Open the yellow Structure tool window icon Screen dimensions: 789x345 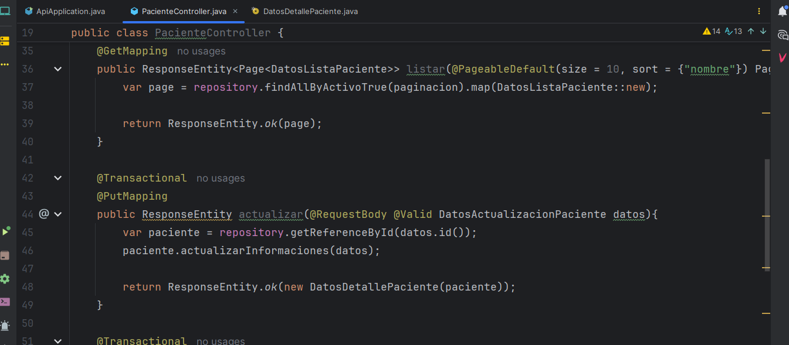pyautogui.click(x=5, y=41)
